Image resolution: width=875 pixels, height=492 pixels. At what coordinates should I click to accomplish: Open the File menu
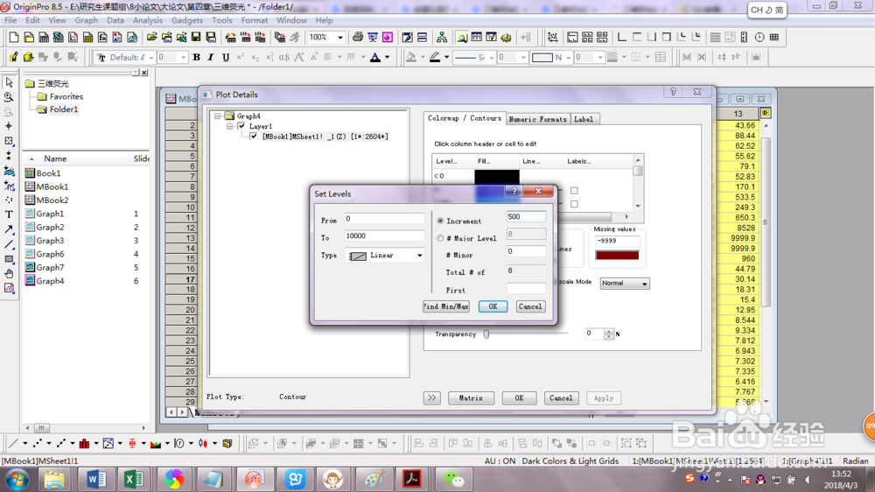[10, 20]
